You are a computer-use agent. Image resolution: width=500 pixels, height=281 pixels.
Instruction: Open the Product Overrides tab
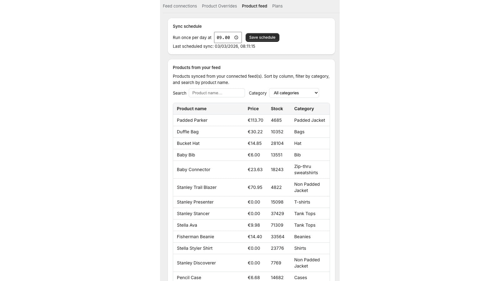[219, 6]
